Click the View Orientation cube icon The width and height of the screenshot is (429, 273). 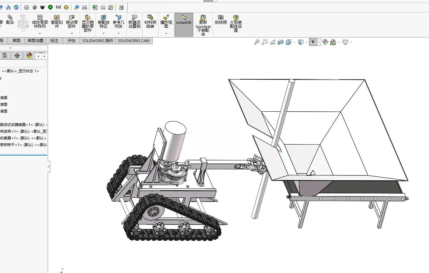point(289,42)
